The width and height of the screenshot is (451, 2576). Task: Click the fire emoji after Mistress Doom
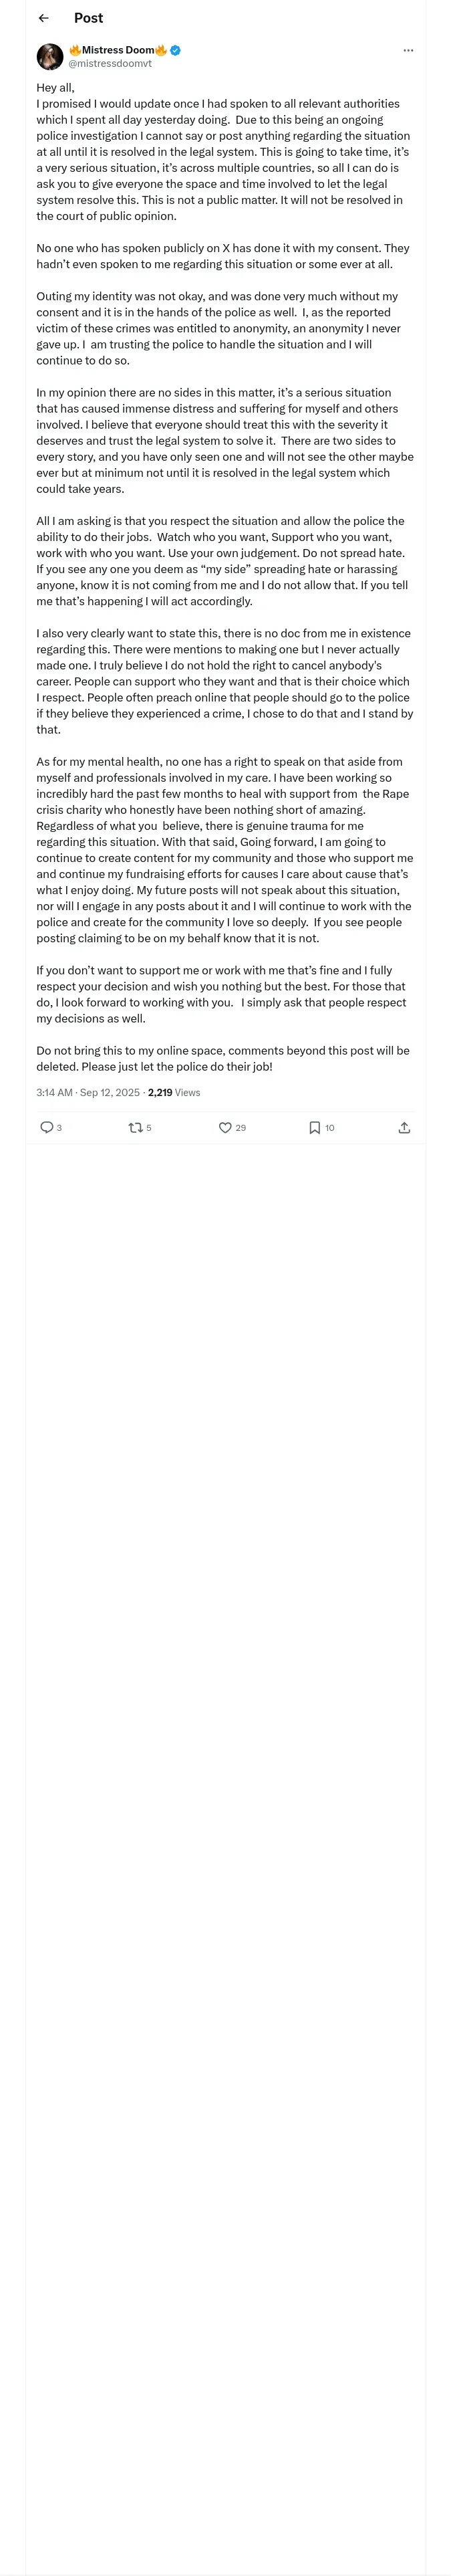pos(161,50)
